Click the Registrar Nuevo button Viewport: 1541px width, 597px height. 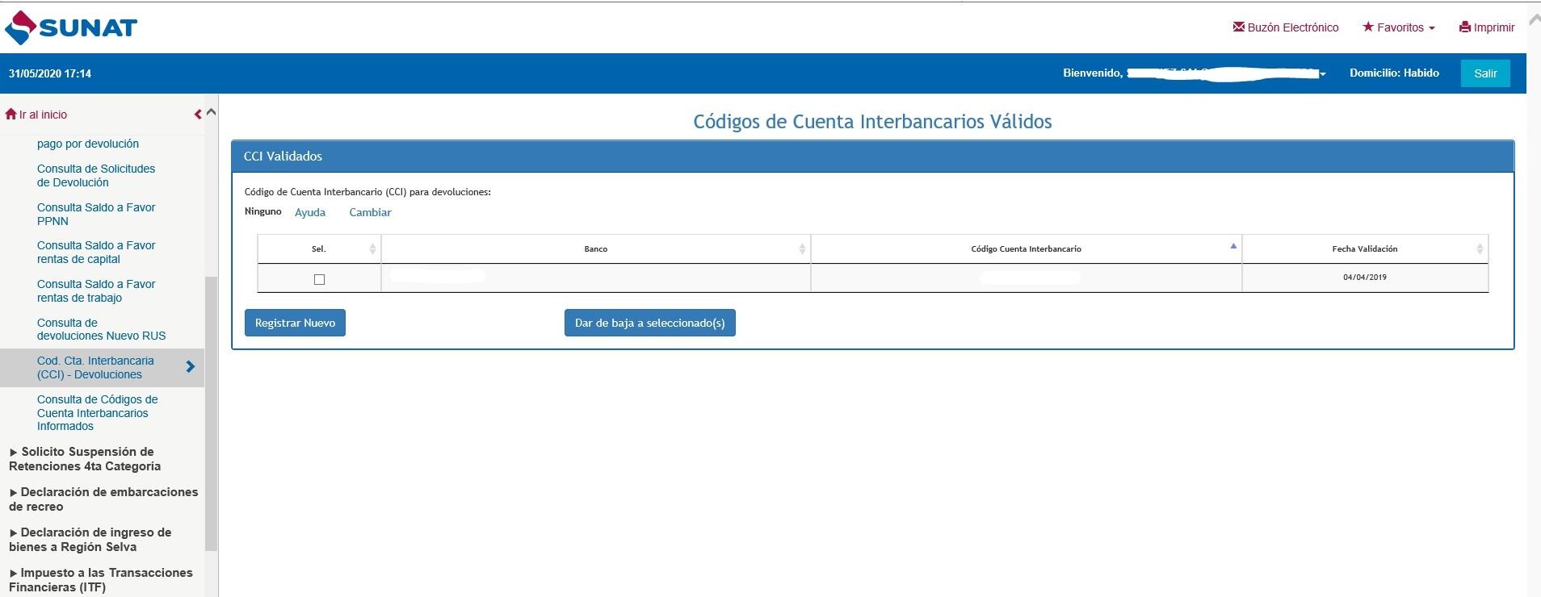[295, 323]
